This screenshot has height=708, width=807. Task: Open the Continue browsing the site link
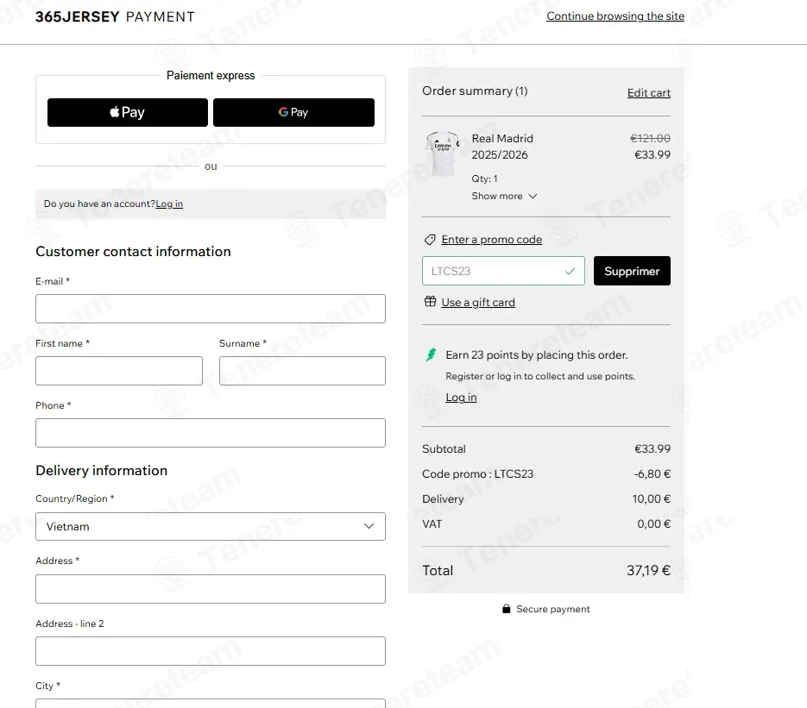pos(615,16)
